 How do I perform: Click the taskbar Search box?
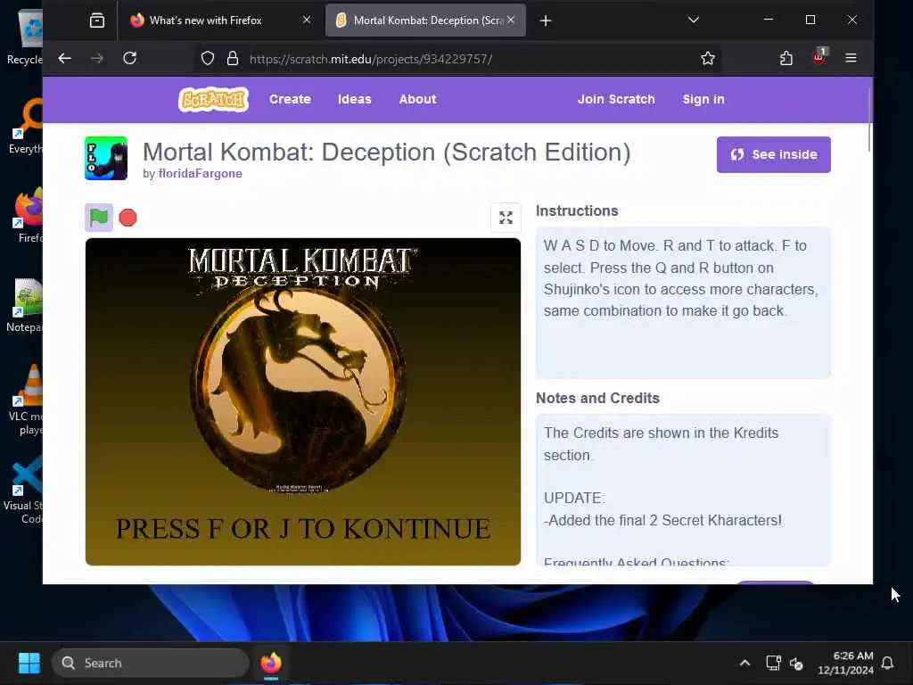tap(151, 663)
